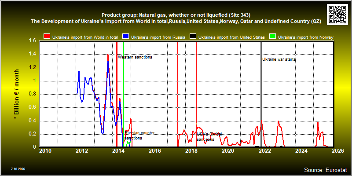The height and width of the screenshot is (176, 352).
Task: Click the x-axis label 2022
Action: pos(265,151)
